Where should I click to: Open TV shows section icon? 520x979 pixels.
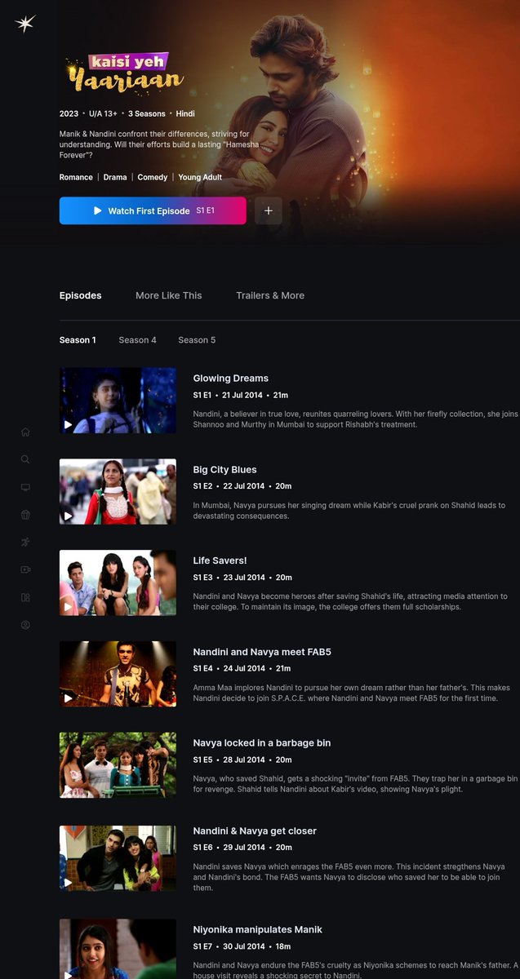click(25, 487)
